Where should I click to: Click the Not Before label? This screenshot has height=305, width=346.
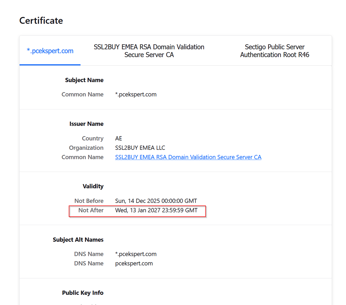coord(89,201)
